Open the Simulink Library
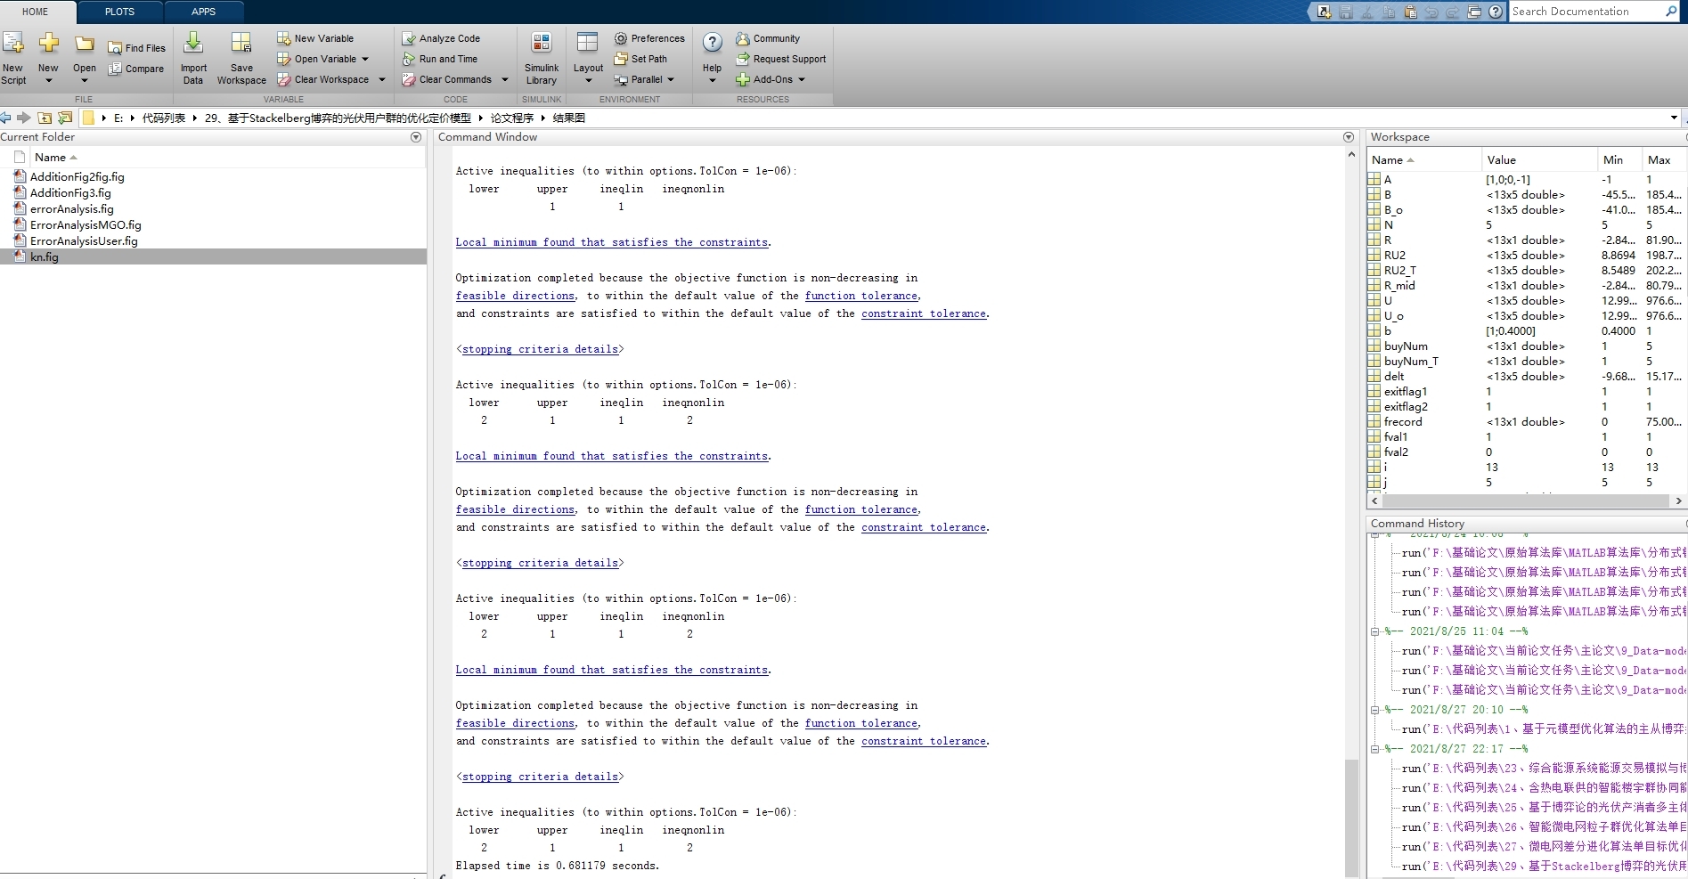Screen dimensions: 1688x879 542,58
